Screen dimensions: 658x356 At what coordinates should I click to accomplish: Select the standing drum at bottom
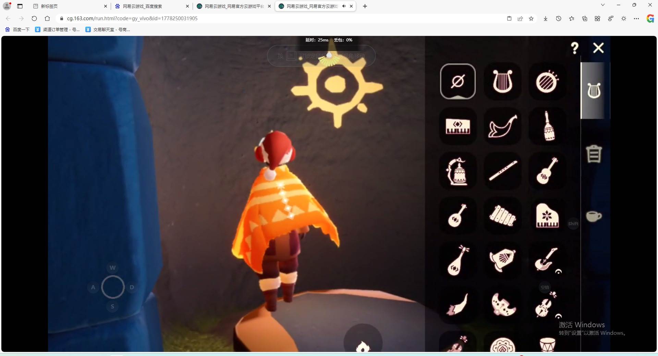[x=547, y=344]
